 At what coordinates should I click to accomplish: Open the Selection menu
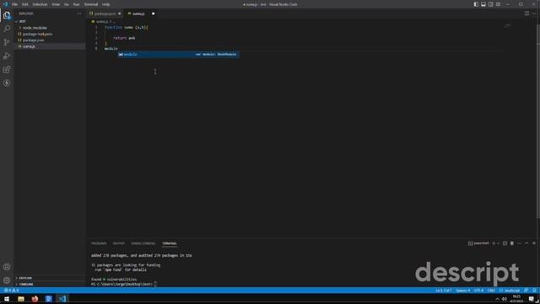(x=40, y=4)
